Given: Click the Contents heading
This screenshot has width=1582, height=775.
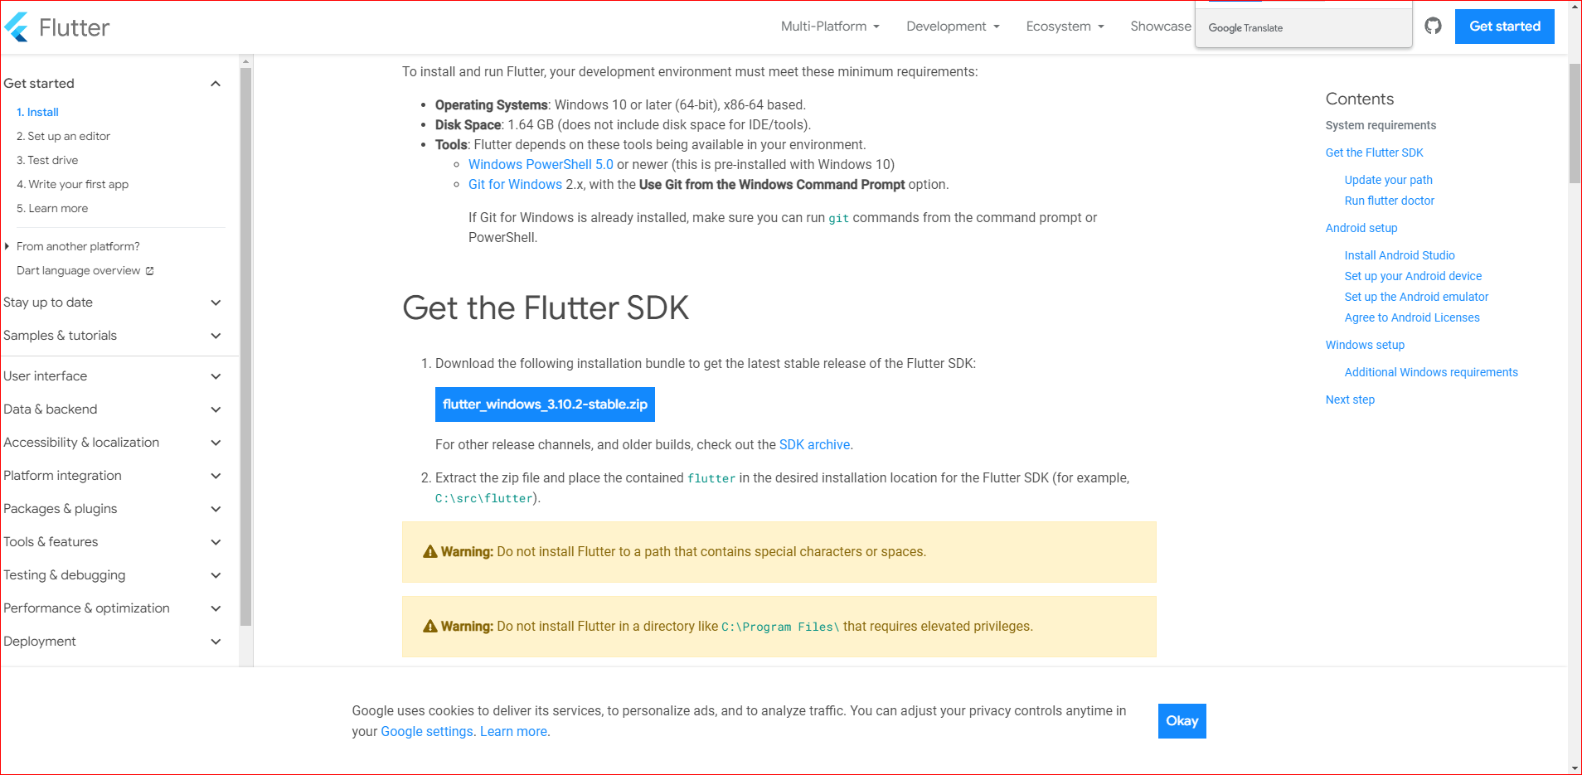Looking at the screenshot, I should pyautogui.click(x=1360, y=99).
